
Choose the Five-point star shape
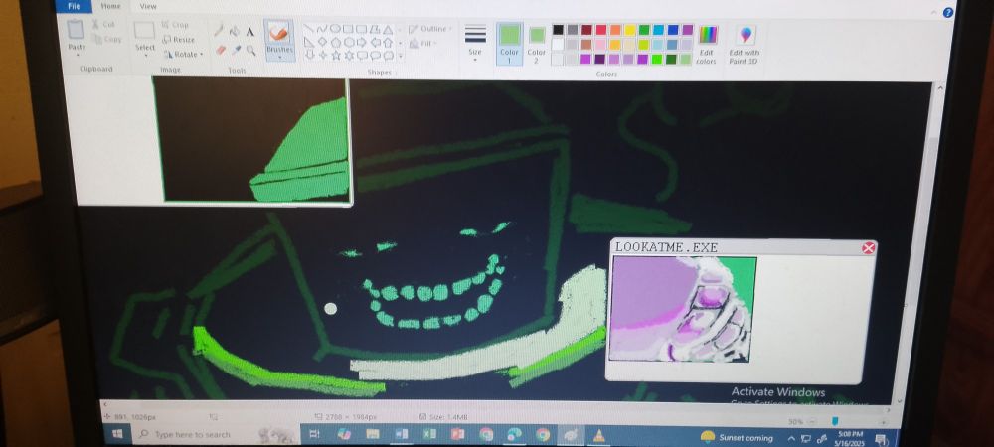coord(336,55)
